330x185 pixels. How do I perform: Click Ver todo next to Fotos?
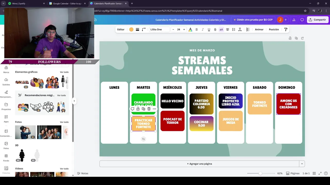(x=64, y=122)
